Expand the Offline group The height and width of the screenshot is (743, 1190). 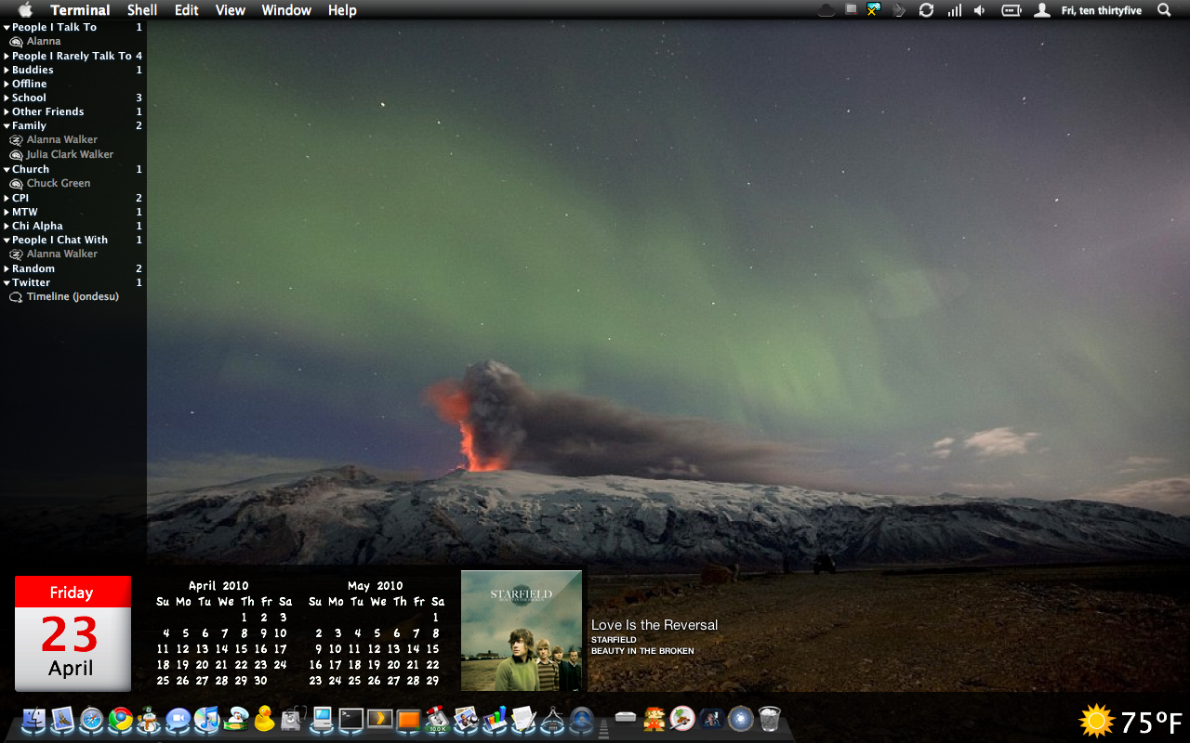tap(7, 84)
